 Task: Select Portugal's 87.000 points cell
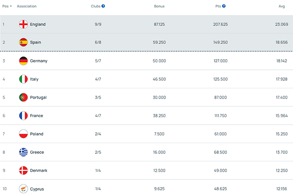tap(221, 97)
